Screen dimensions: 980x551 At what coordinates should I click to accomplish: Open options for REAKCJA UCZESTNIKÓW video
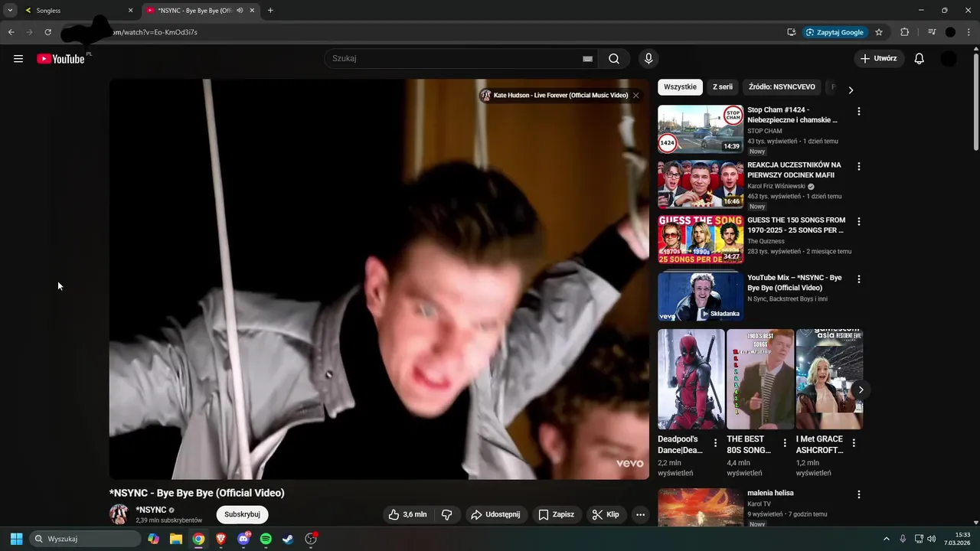[858, 166]
